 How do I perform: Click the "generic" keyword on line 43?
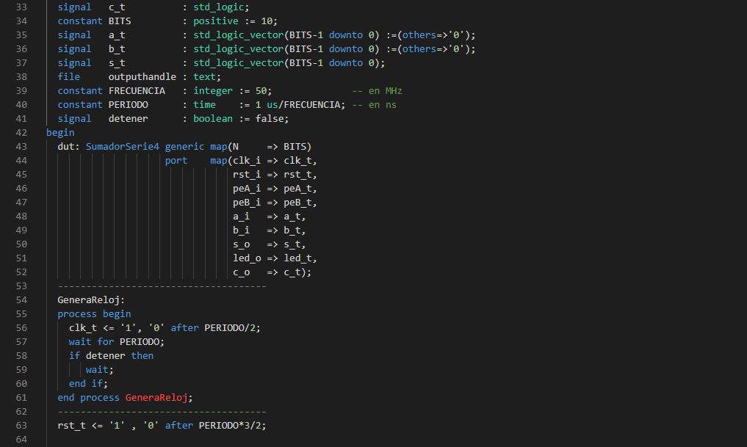point(184,147)
